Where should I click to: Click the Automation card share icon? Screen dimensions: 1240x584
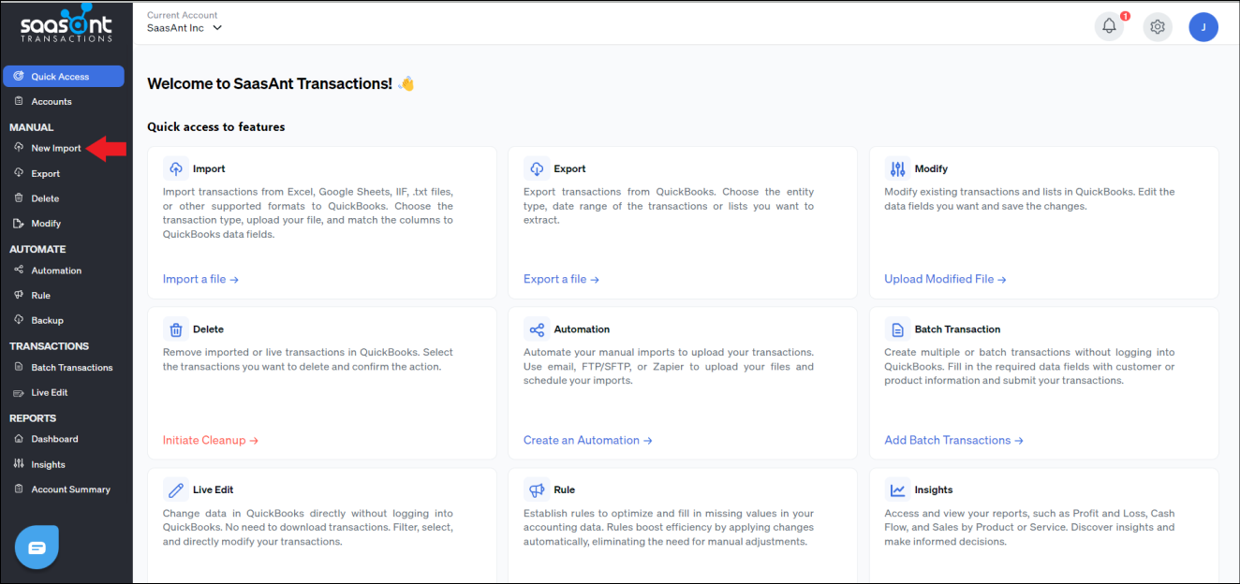click(x=537, y=329)
